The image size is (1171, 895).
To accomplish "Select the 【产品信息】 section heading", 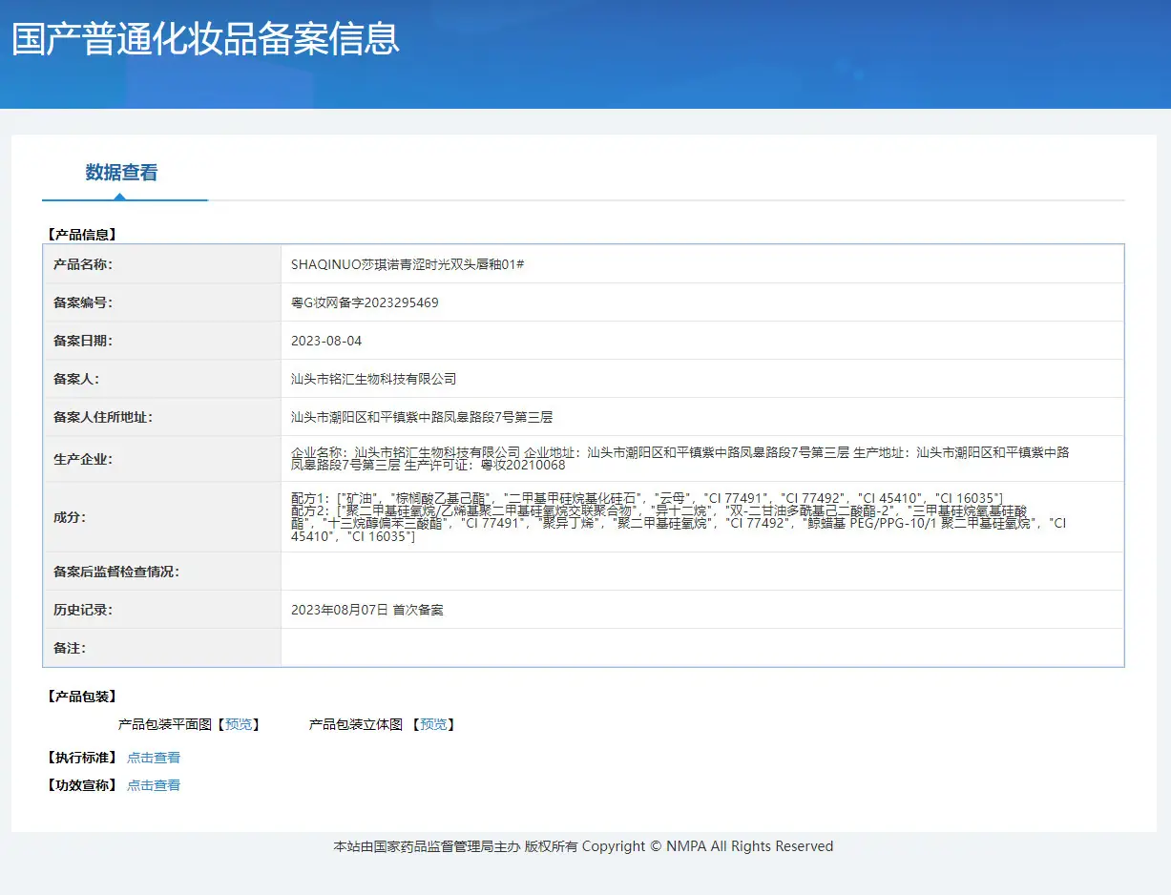I will pyautogui.click(x=81, y=234).
